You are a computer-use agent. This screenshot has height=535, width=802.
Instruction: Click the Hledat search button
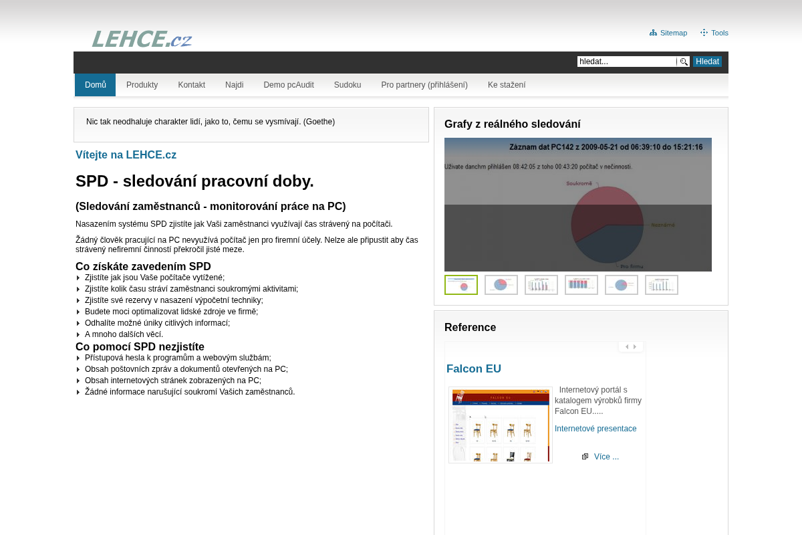coord(707,62)
